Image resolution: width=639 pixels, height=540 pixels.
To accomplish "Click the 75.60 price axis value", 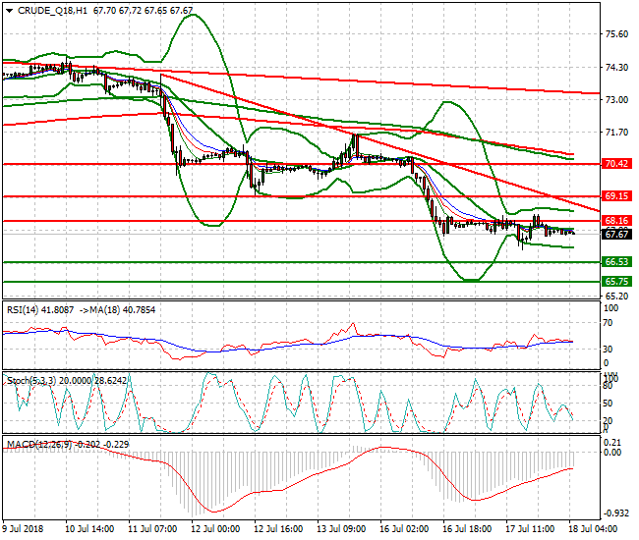I will [x=616, y=34].
